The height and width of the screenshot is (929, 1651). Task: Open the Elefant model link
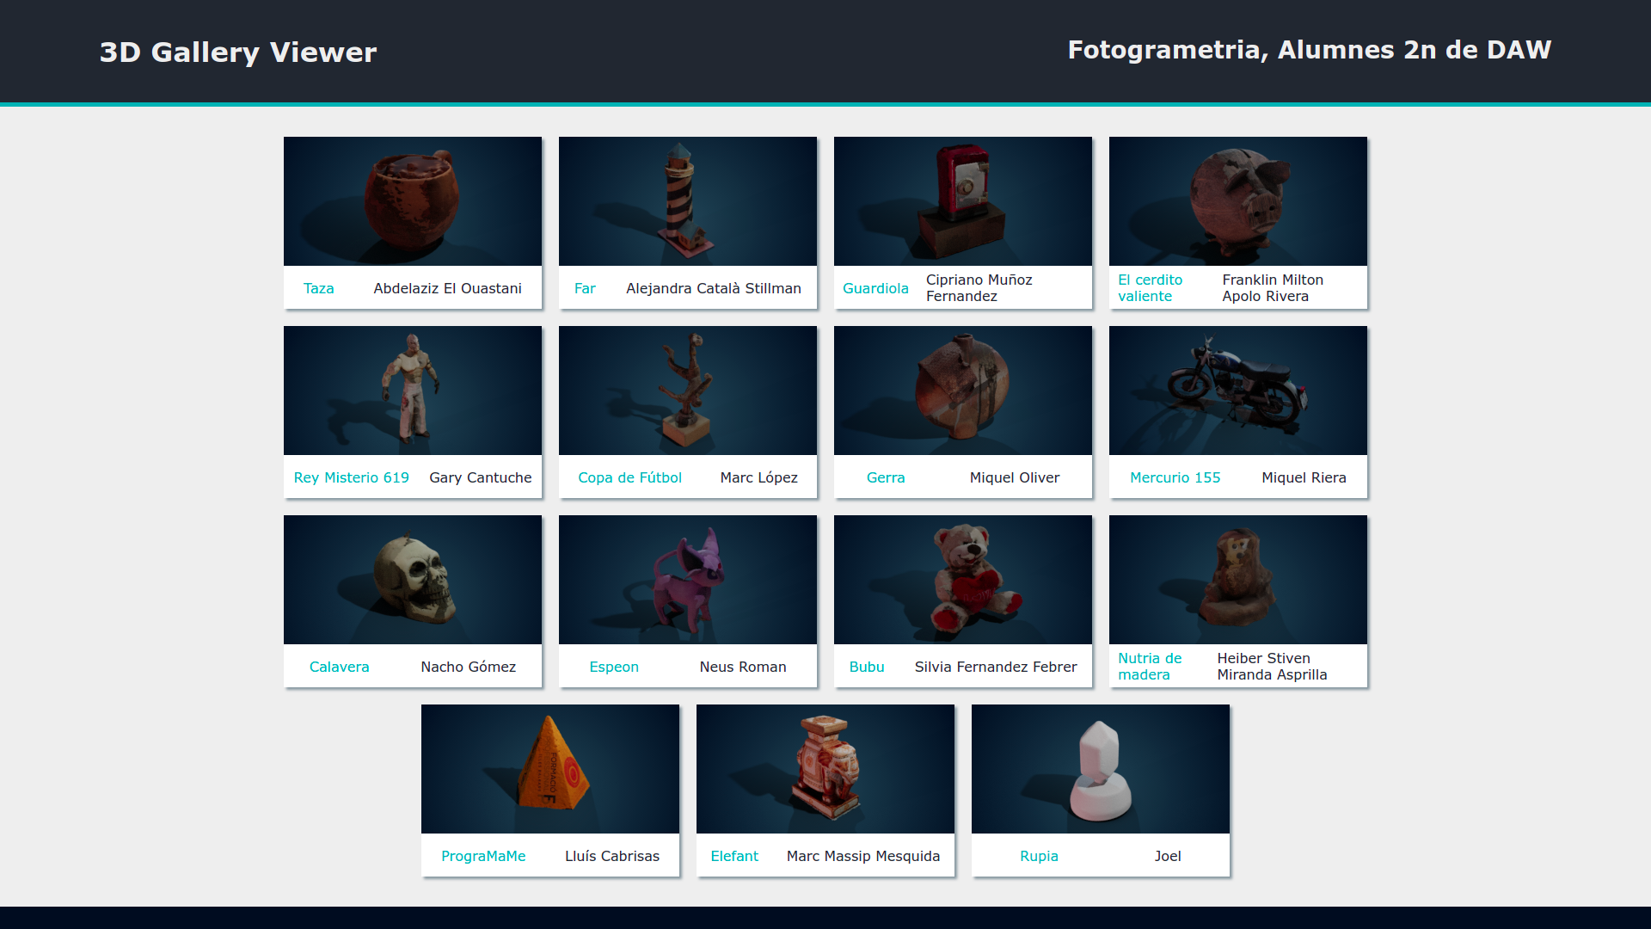(x=734, y=856)
